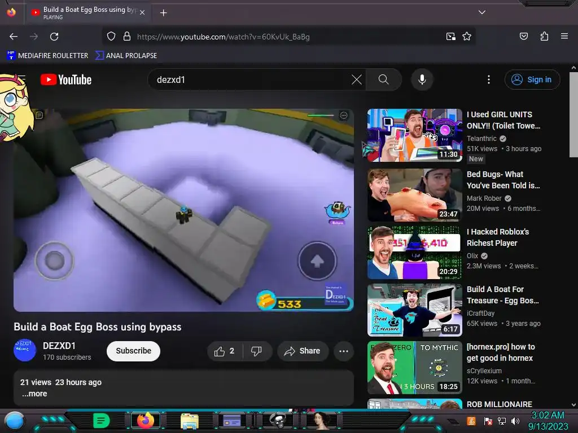This screenshot has width=578, height=433.
Task: Open DEZXD1 channel name link
Action: (x=59, y=346)
